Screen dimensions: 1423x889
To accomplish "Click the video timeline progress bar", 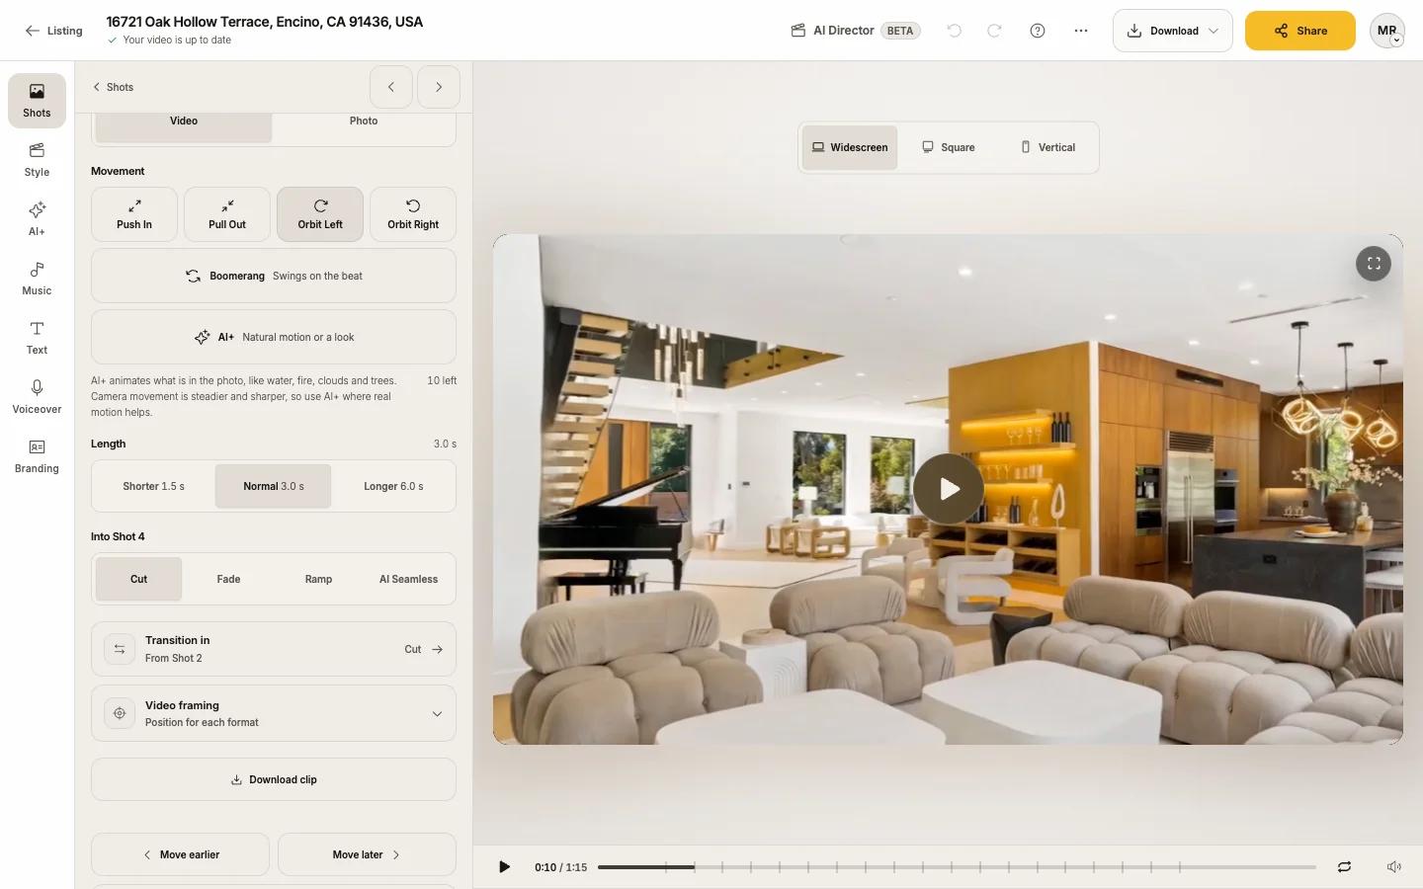I will [957, 867].
